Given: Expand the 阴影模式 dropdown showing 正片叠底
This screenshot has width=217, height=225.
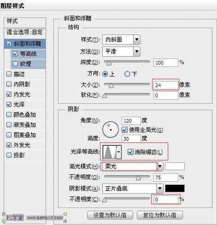Looking at the screenshot, I should click(x=133, y=188).
